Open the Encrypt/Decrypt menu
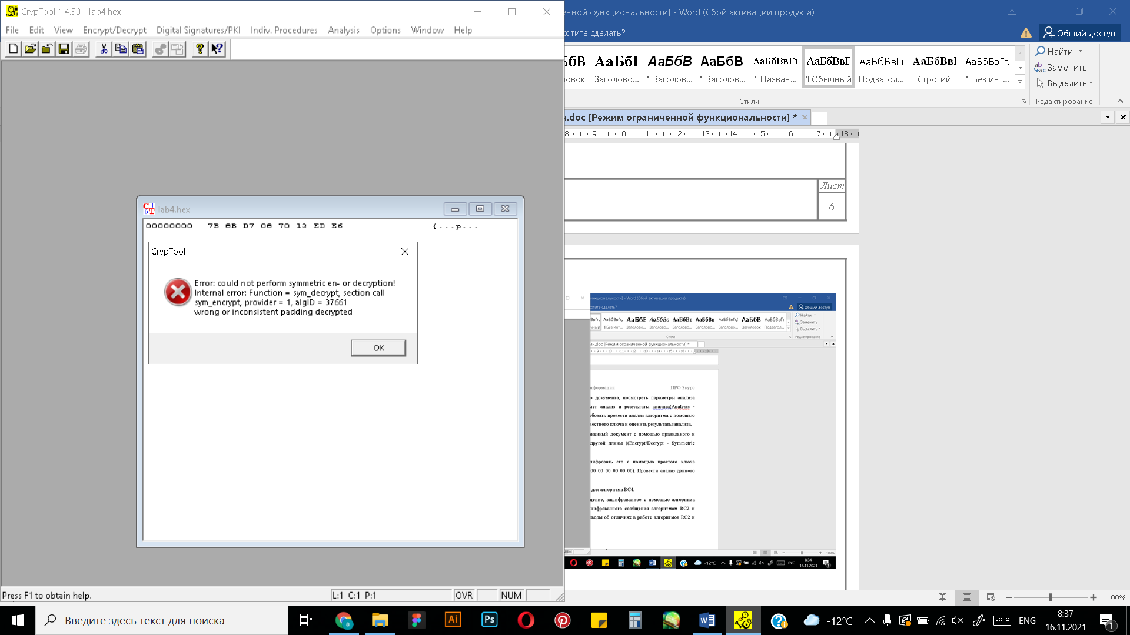Viewport: 1130px width, 635px height. [115, 30]
